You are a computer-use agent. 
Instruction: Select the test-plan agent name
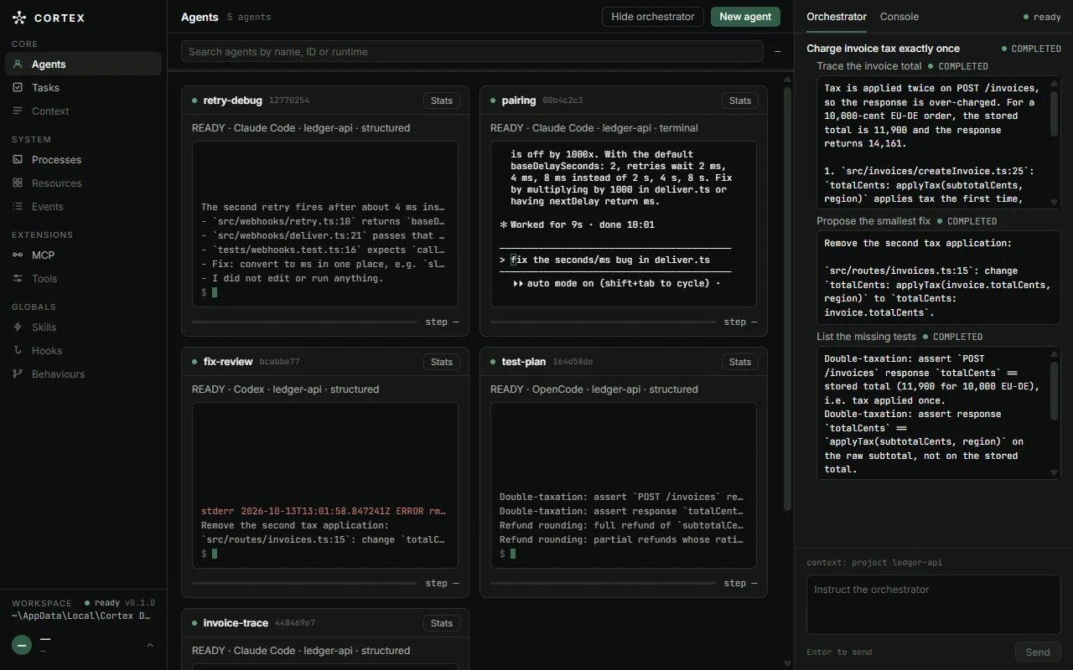[523, 362]
